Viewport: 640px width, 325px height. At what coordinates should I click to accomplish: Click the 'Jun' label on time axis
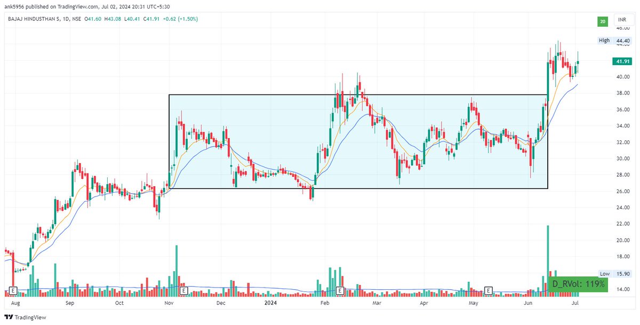pos(528,303)
